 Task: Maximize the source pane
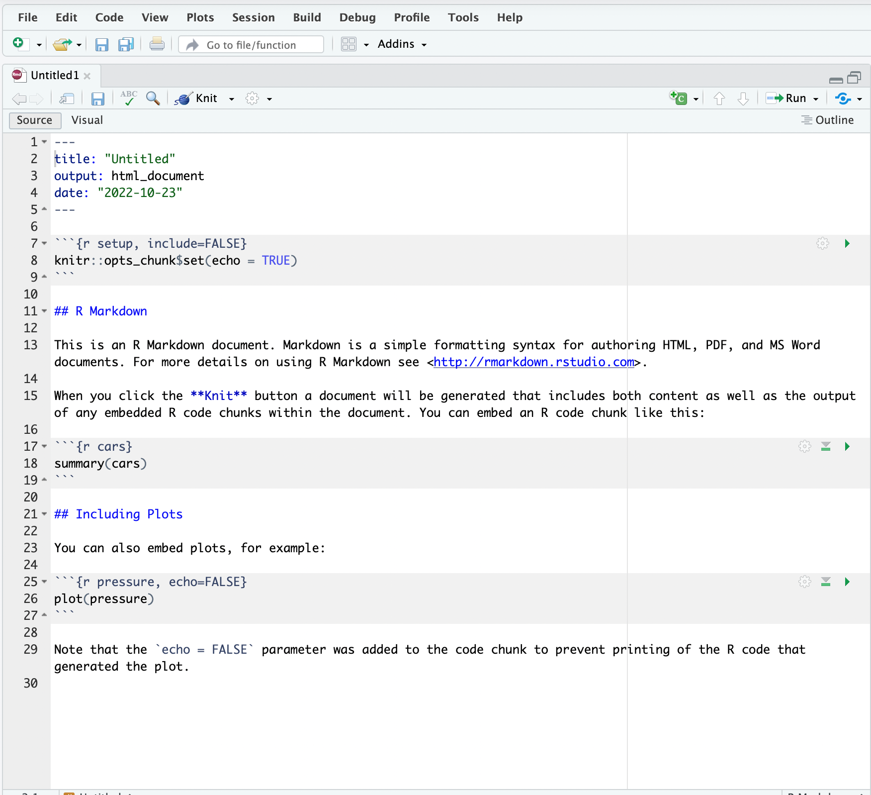coord(854,78)
